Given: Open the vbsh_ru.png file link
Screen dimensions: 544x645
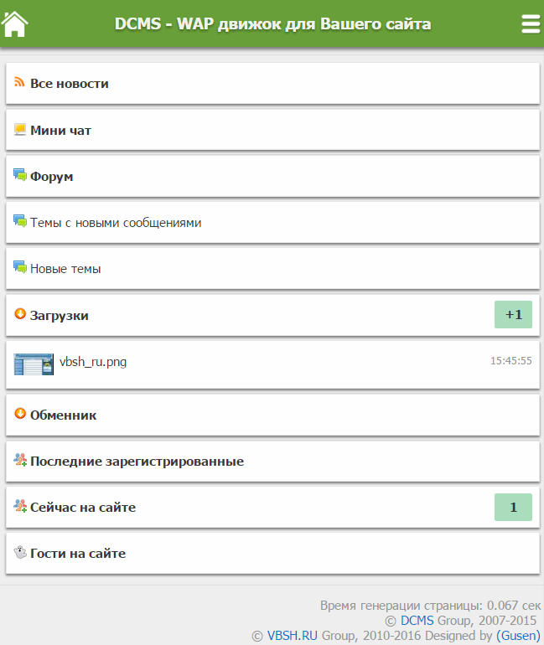Looking at the screenshot, I should click(x=93, y=362).
